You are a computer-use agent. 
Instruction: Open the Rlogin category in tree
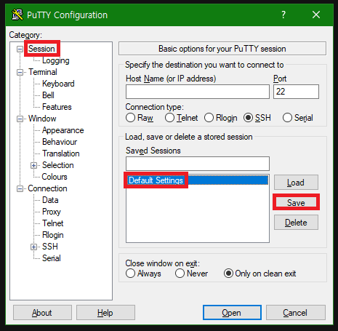pos(53,235)
